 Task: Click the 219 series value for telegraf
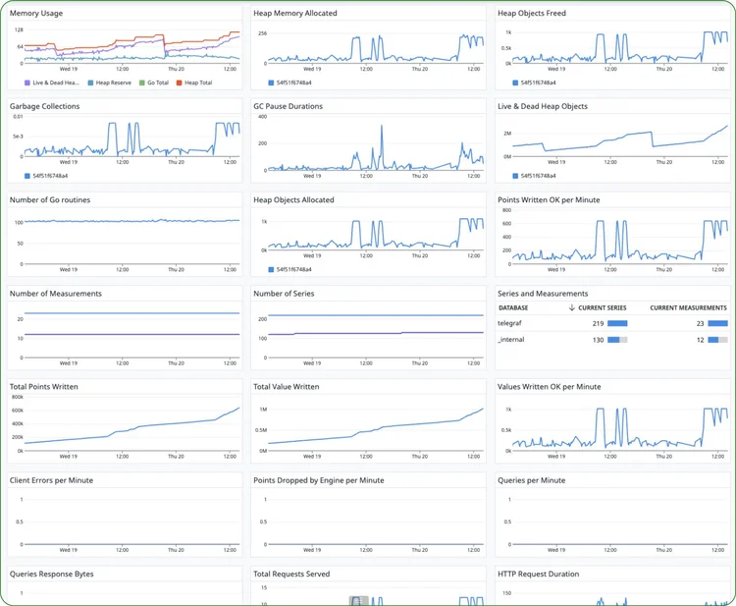click(598, 323)
